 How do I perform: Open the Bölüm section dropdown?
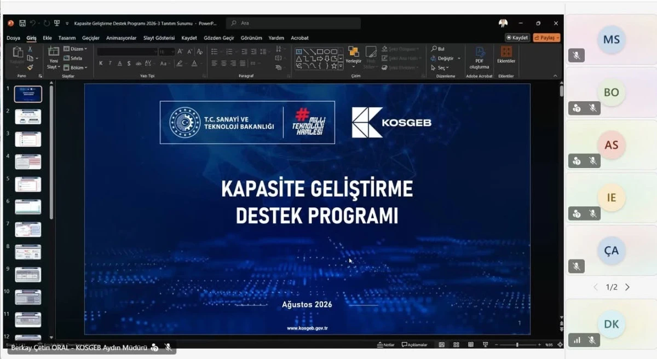[x=75, y=68]
